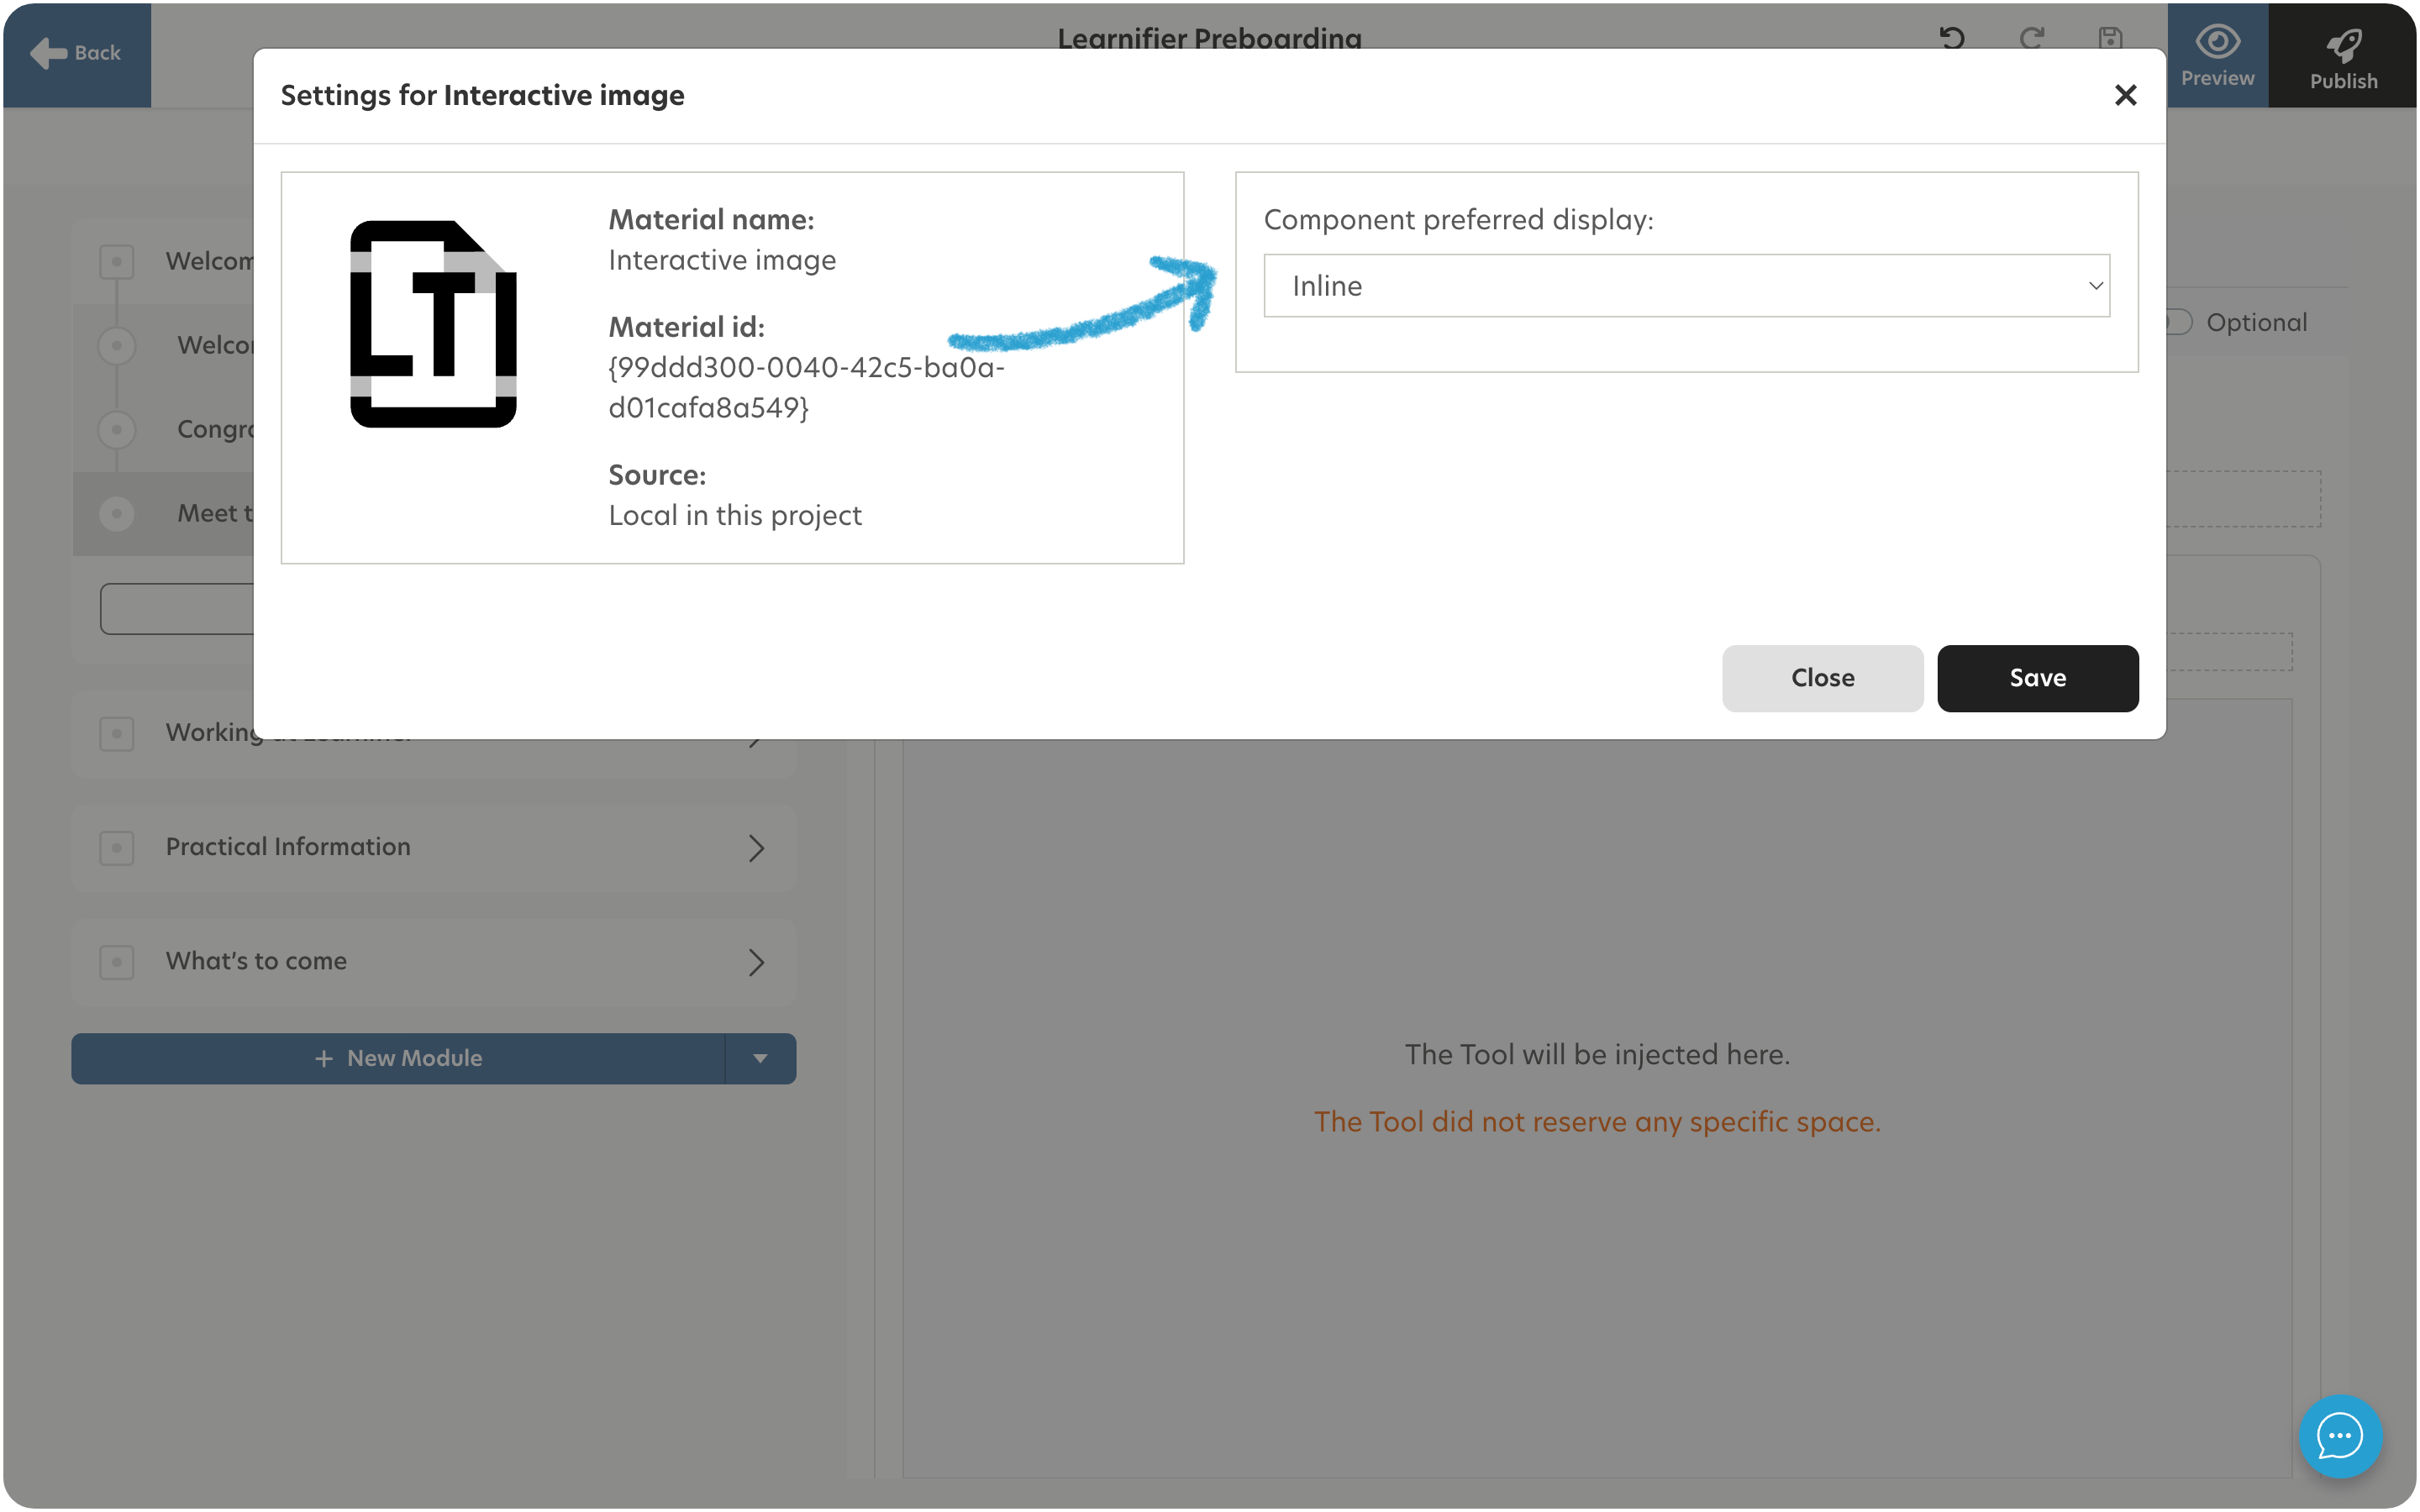Open the What's to come module

point(433,962)
